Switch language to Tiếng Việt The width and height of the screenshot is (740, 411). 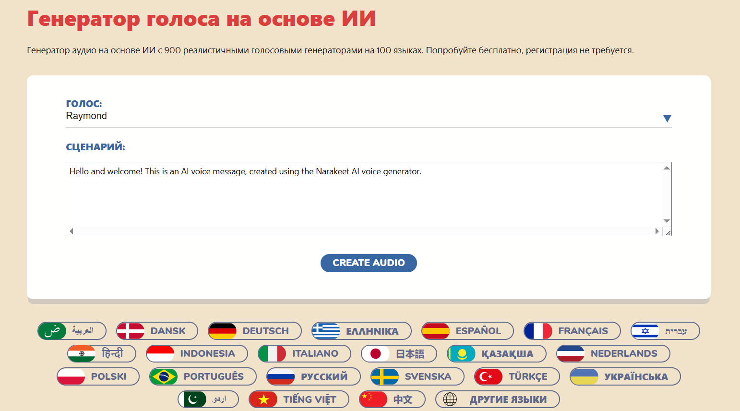click(x=299, y=399)
